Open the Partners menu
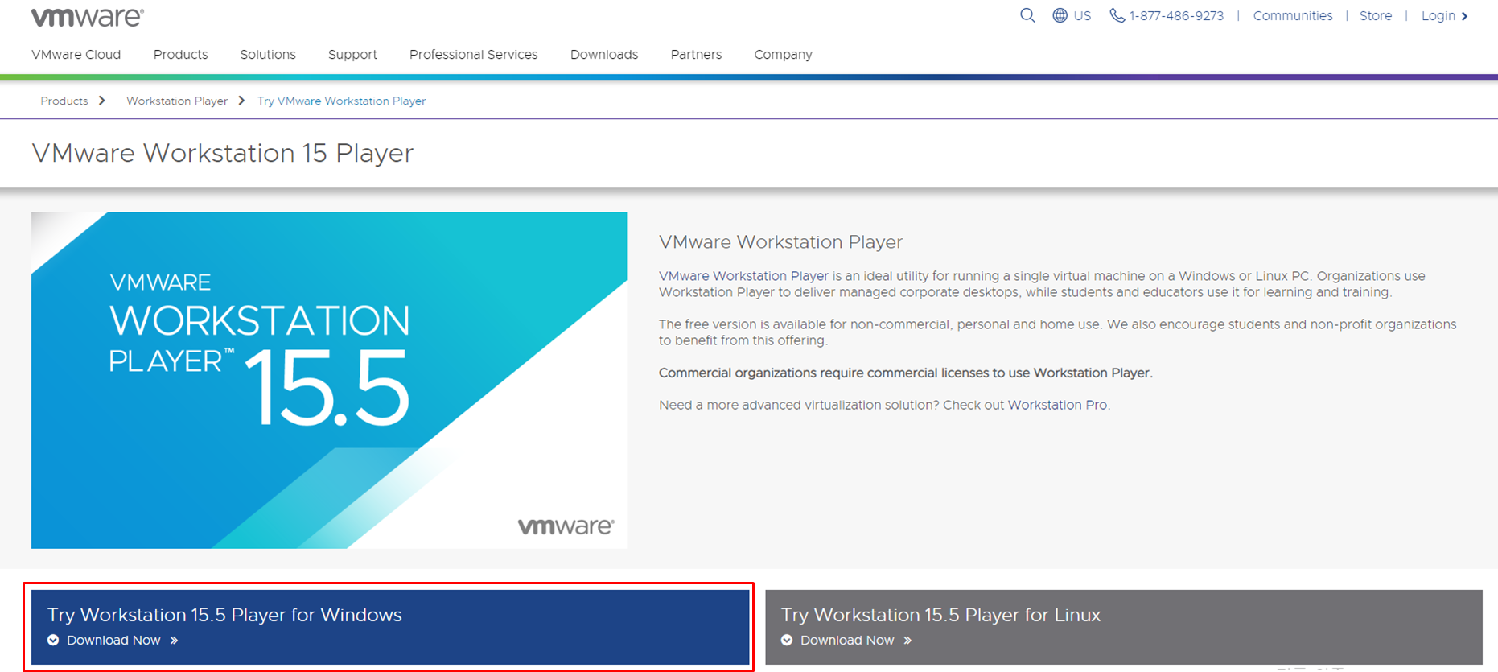The width and height of the screenshot is (1498, 672). [697, 55]
